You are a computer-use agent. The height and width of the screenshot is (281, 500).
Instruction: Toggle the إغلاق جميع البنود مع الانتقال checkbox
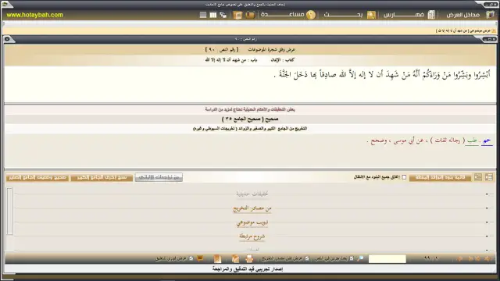tap(404, 177)
